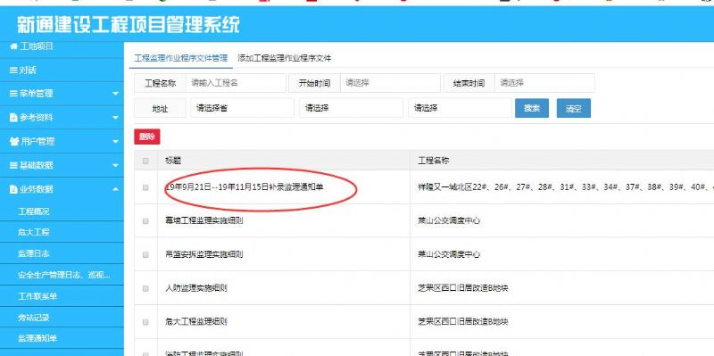714x356 pixels.
Task: Click the list icon beside 基础数据
Action: [x=13, y=165]
